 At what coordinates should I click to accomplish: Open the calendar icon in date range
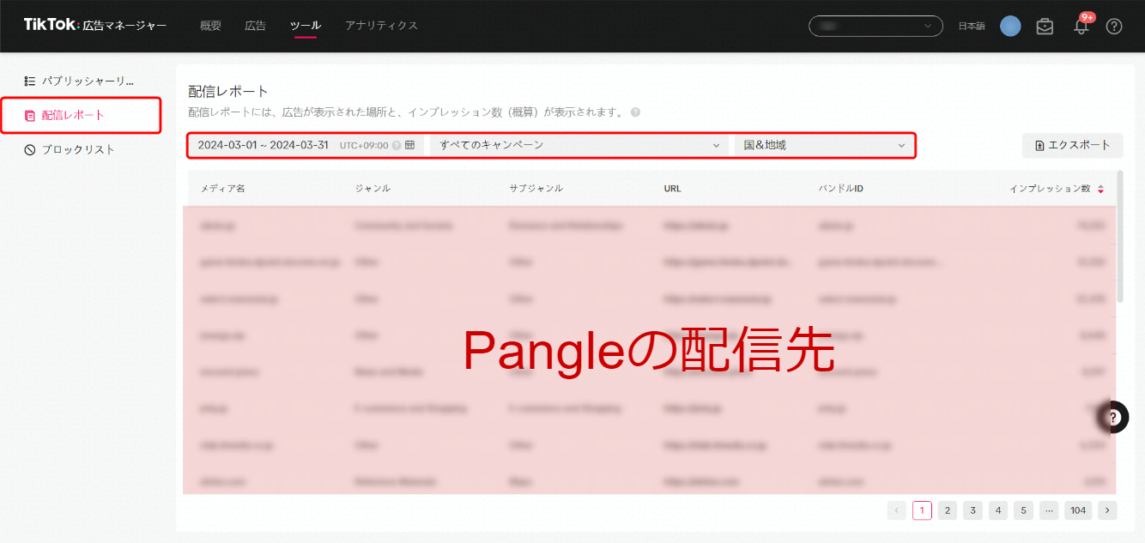tap(410, 145)
